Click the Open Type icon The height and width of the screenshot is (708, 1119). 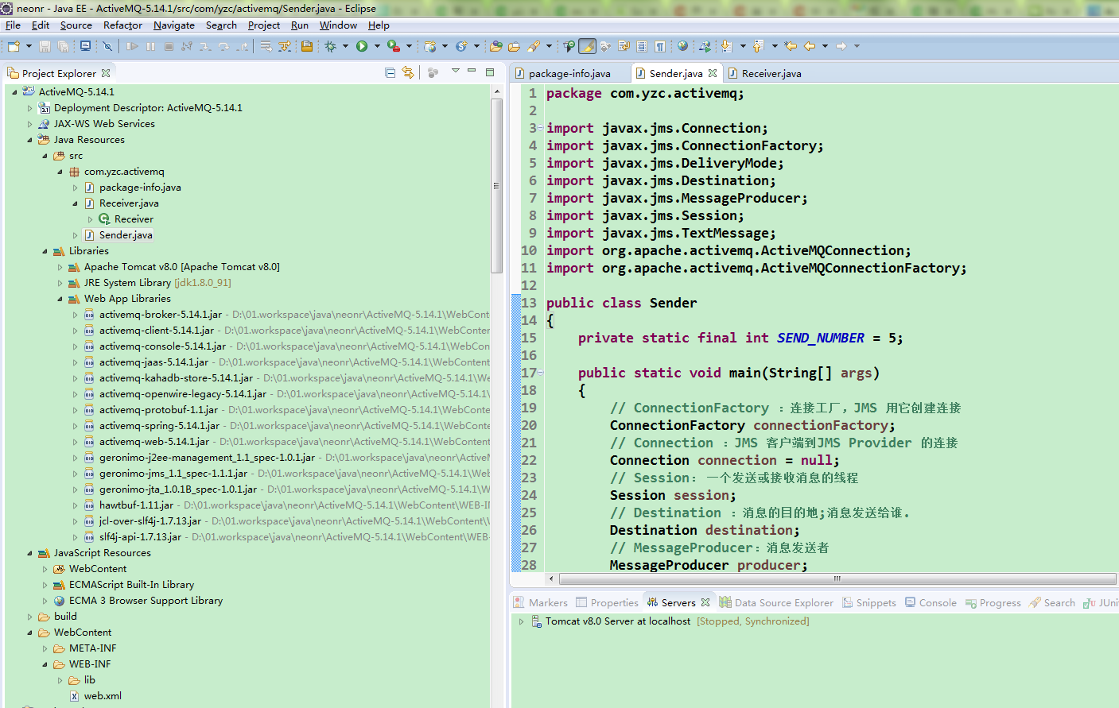495,46
